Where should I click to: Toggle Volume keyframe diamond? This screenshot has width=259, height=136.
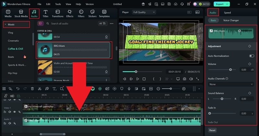click(250, 64)
